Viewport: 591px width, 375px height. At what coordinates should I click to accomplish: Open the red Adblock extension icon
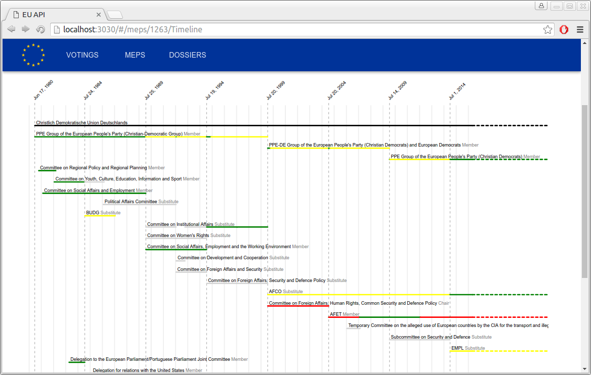564,30
